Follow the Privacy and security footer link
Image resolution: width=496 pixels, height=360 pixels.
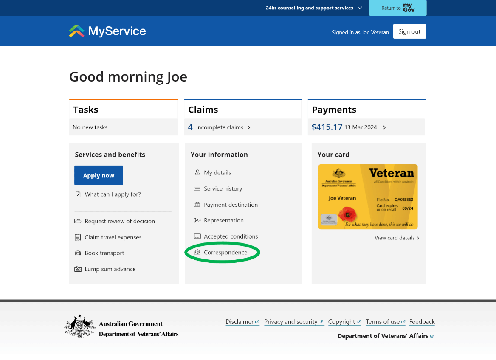[291, 321]
